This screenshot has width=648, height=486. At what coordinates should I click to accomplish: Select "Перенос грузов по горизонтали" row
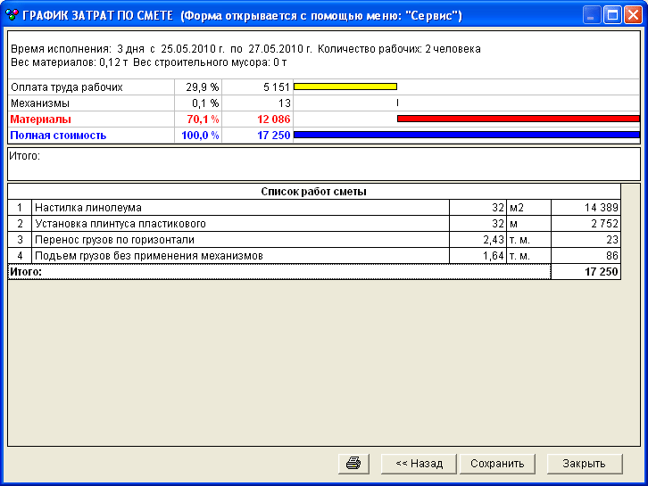click(x=241, y=240)
